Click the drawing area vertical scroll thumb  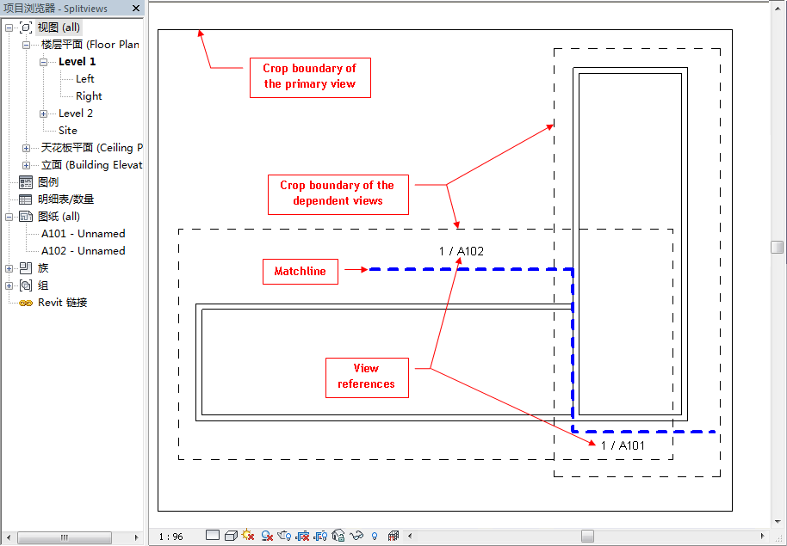[x=777, y=247]
